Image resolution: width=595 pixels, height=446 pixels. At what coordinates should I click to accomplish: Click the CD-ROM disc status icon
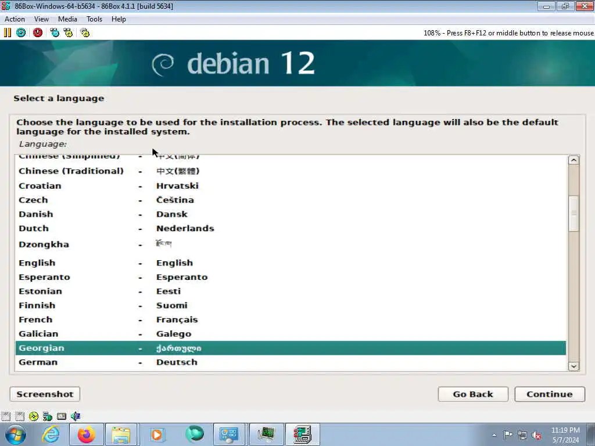(x=34, y=416)
